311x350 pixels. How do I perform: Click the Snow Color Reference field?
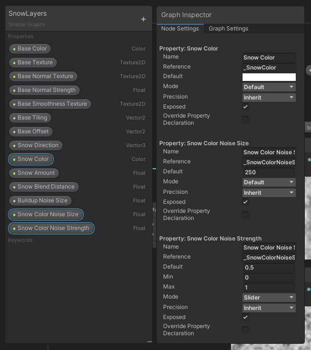point(269,68)
